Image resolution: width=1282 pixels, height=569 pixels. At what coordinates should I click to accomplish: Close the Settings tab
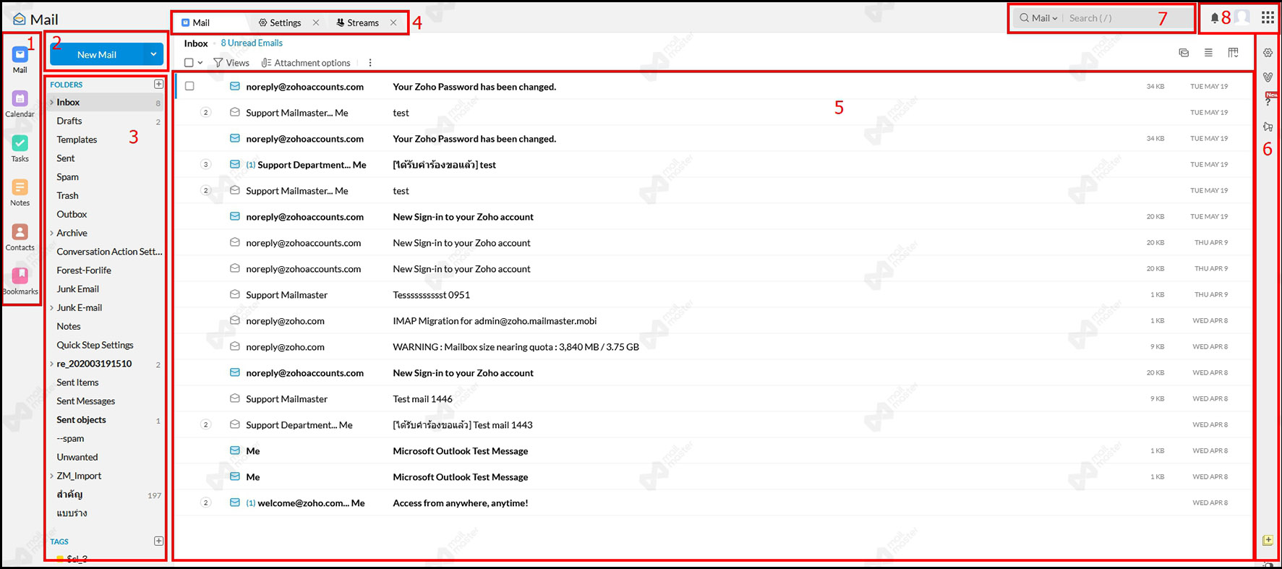pyautogui.click(x=316, y=22)
